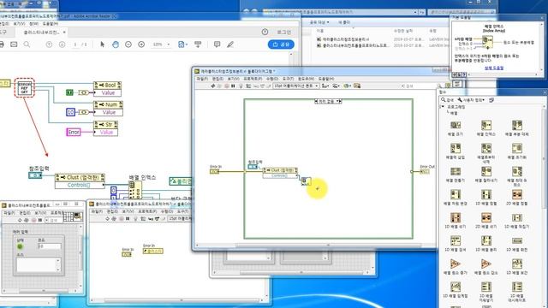Screen dimensions: 548x308
Task: Select Build Array function in palette
Action: click(x=455, y=171)
